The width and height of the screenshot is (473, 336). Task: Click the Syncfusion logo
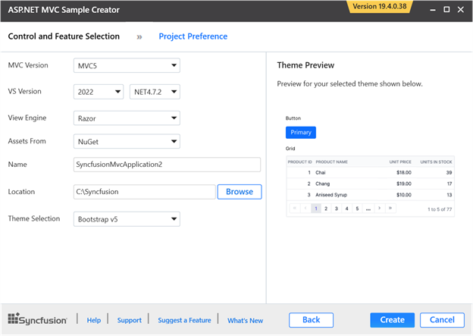(x=37, y=319)
